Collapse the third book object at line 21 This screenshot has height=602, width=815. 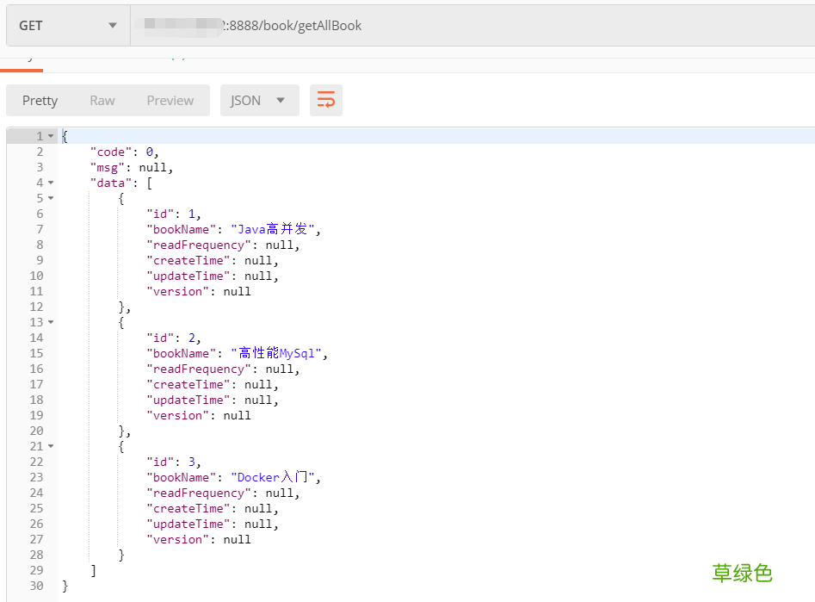[51, 446]
